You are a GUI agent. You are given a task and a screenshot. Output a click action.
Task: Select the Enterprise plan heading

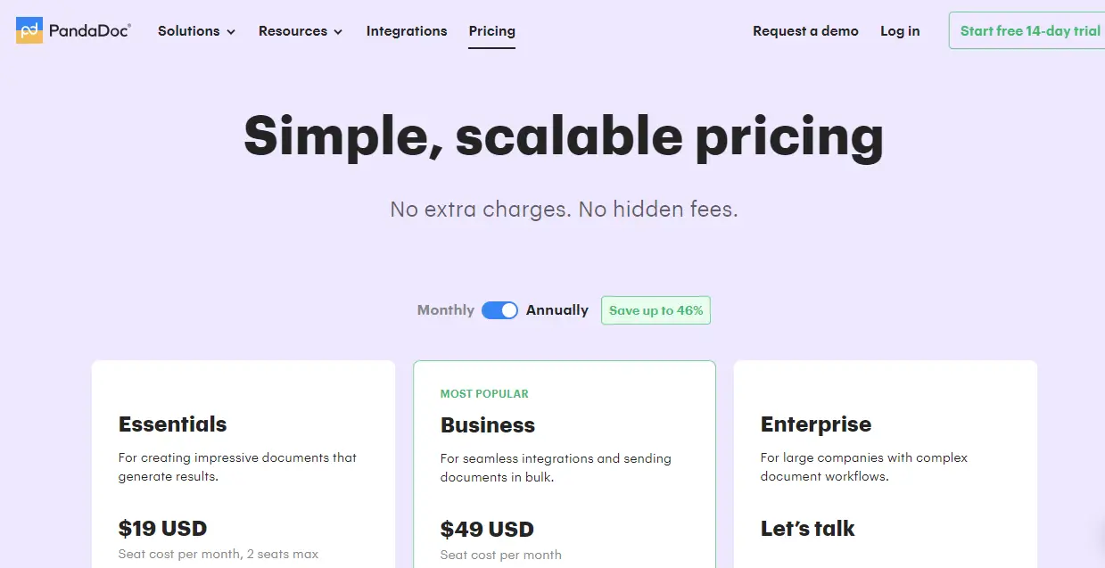816,424
